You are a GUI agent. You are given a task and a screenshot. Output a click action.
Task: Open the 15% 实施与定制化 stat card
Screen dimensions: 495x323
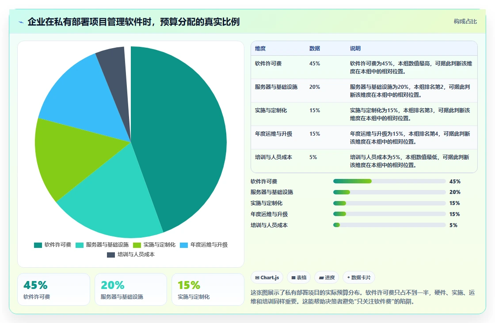tap(208, 289)
